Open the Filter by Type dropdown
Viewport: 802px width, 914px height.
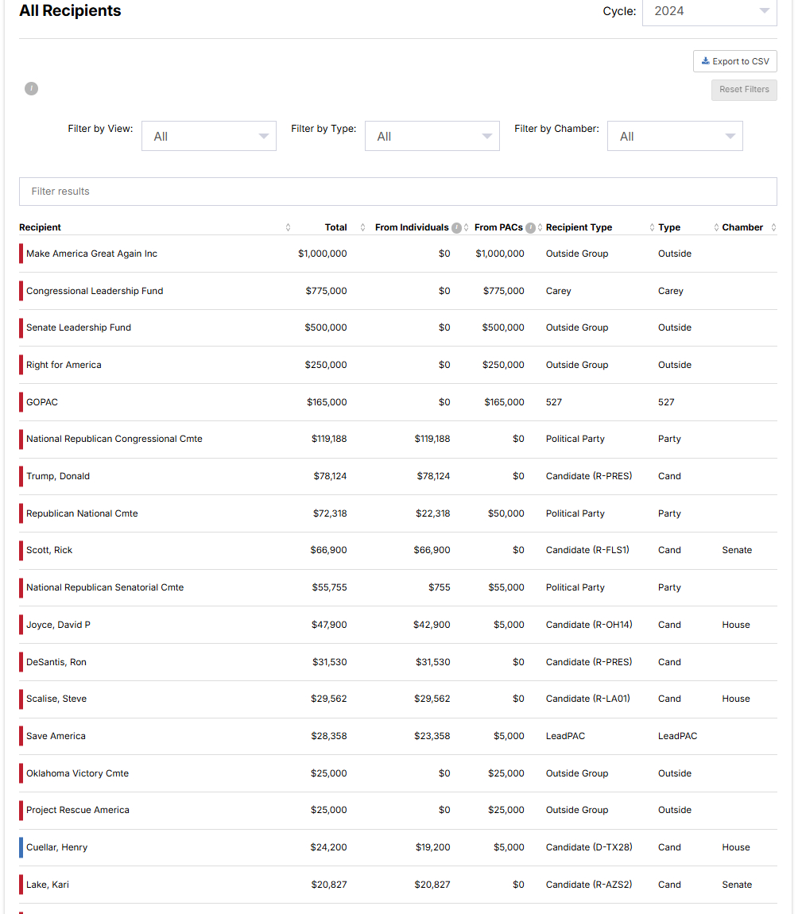point(432,136)
